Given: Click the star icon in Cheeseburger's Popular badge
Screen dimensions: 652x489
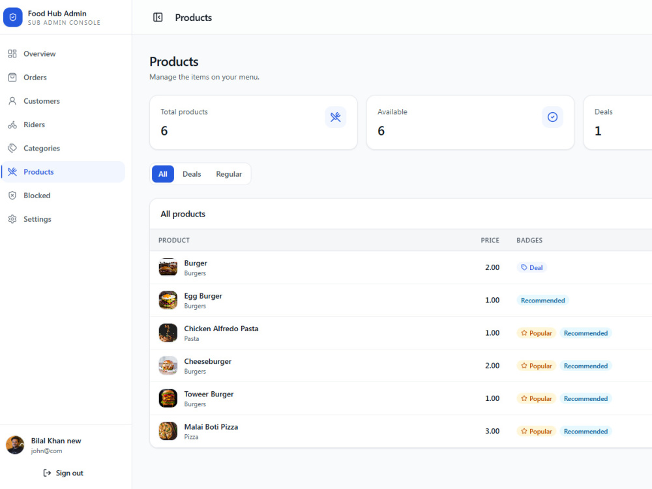Looking at the screenshot, I should (524, 366).
